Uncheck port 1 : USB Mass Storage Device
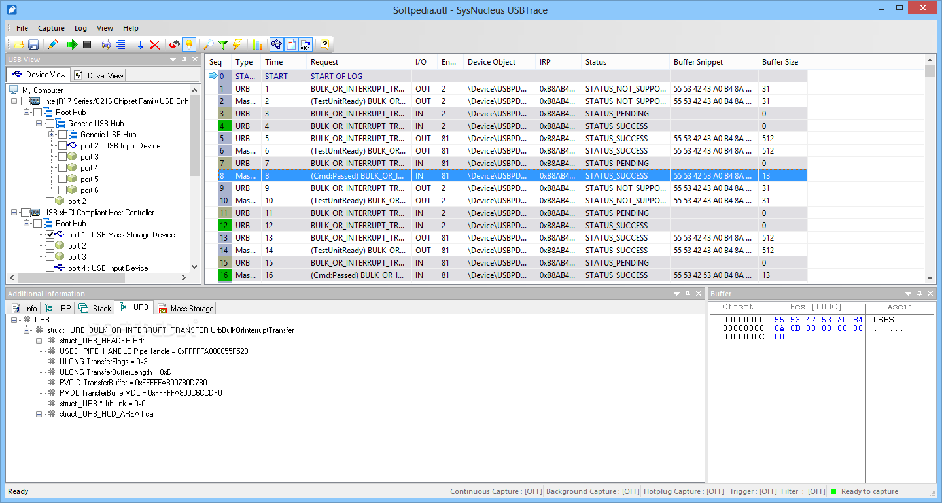This screenshot has height=503, width=942. 50,235
